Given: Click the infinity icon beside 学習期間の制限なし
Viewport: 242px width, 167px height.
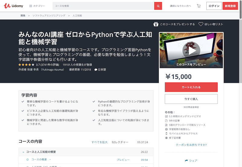Looking at the screenshot, I should pyautogui.click(x=166, y=129).
